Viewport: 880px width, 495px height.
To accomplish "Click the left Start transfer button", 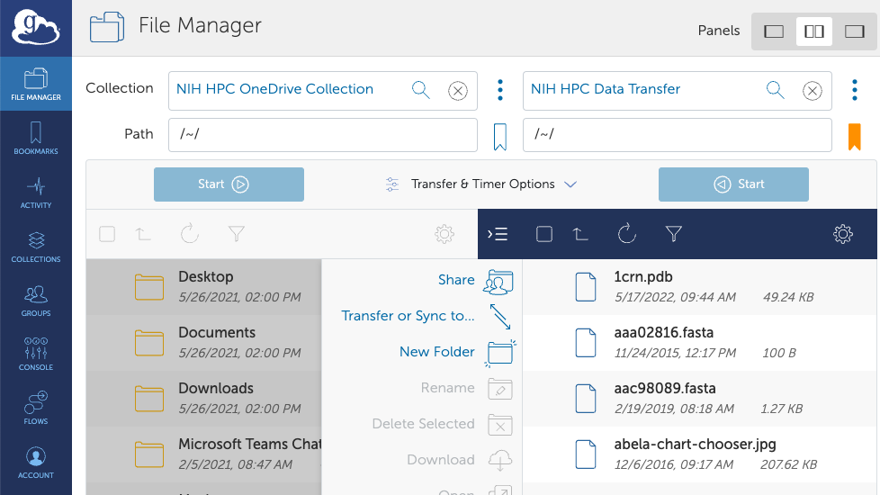I will pyautogui.click(x=229, y=184).
